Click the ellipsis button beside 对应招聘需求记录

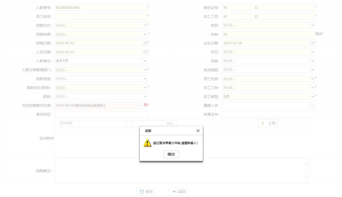[x=141, y=105]
